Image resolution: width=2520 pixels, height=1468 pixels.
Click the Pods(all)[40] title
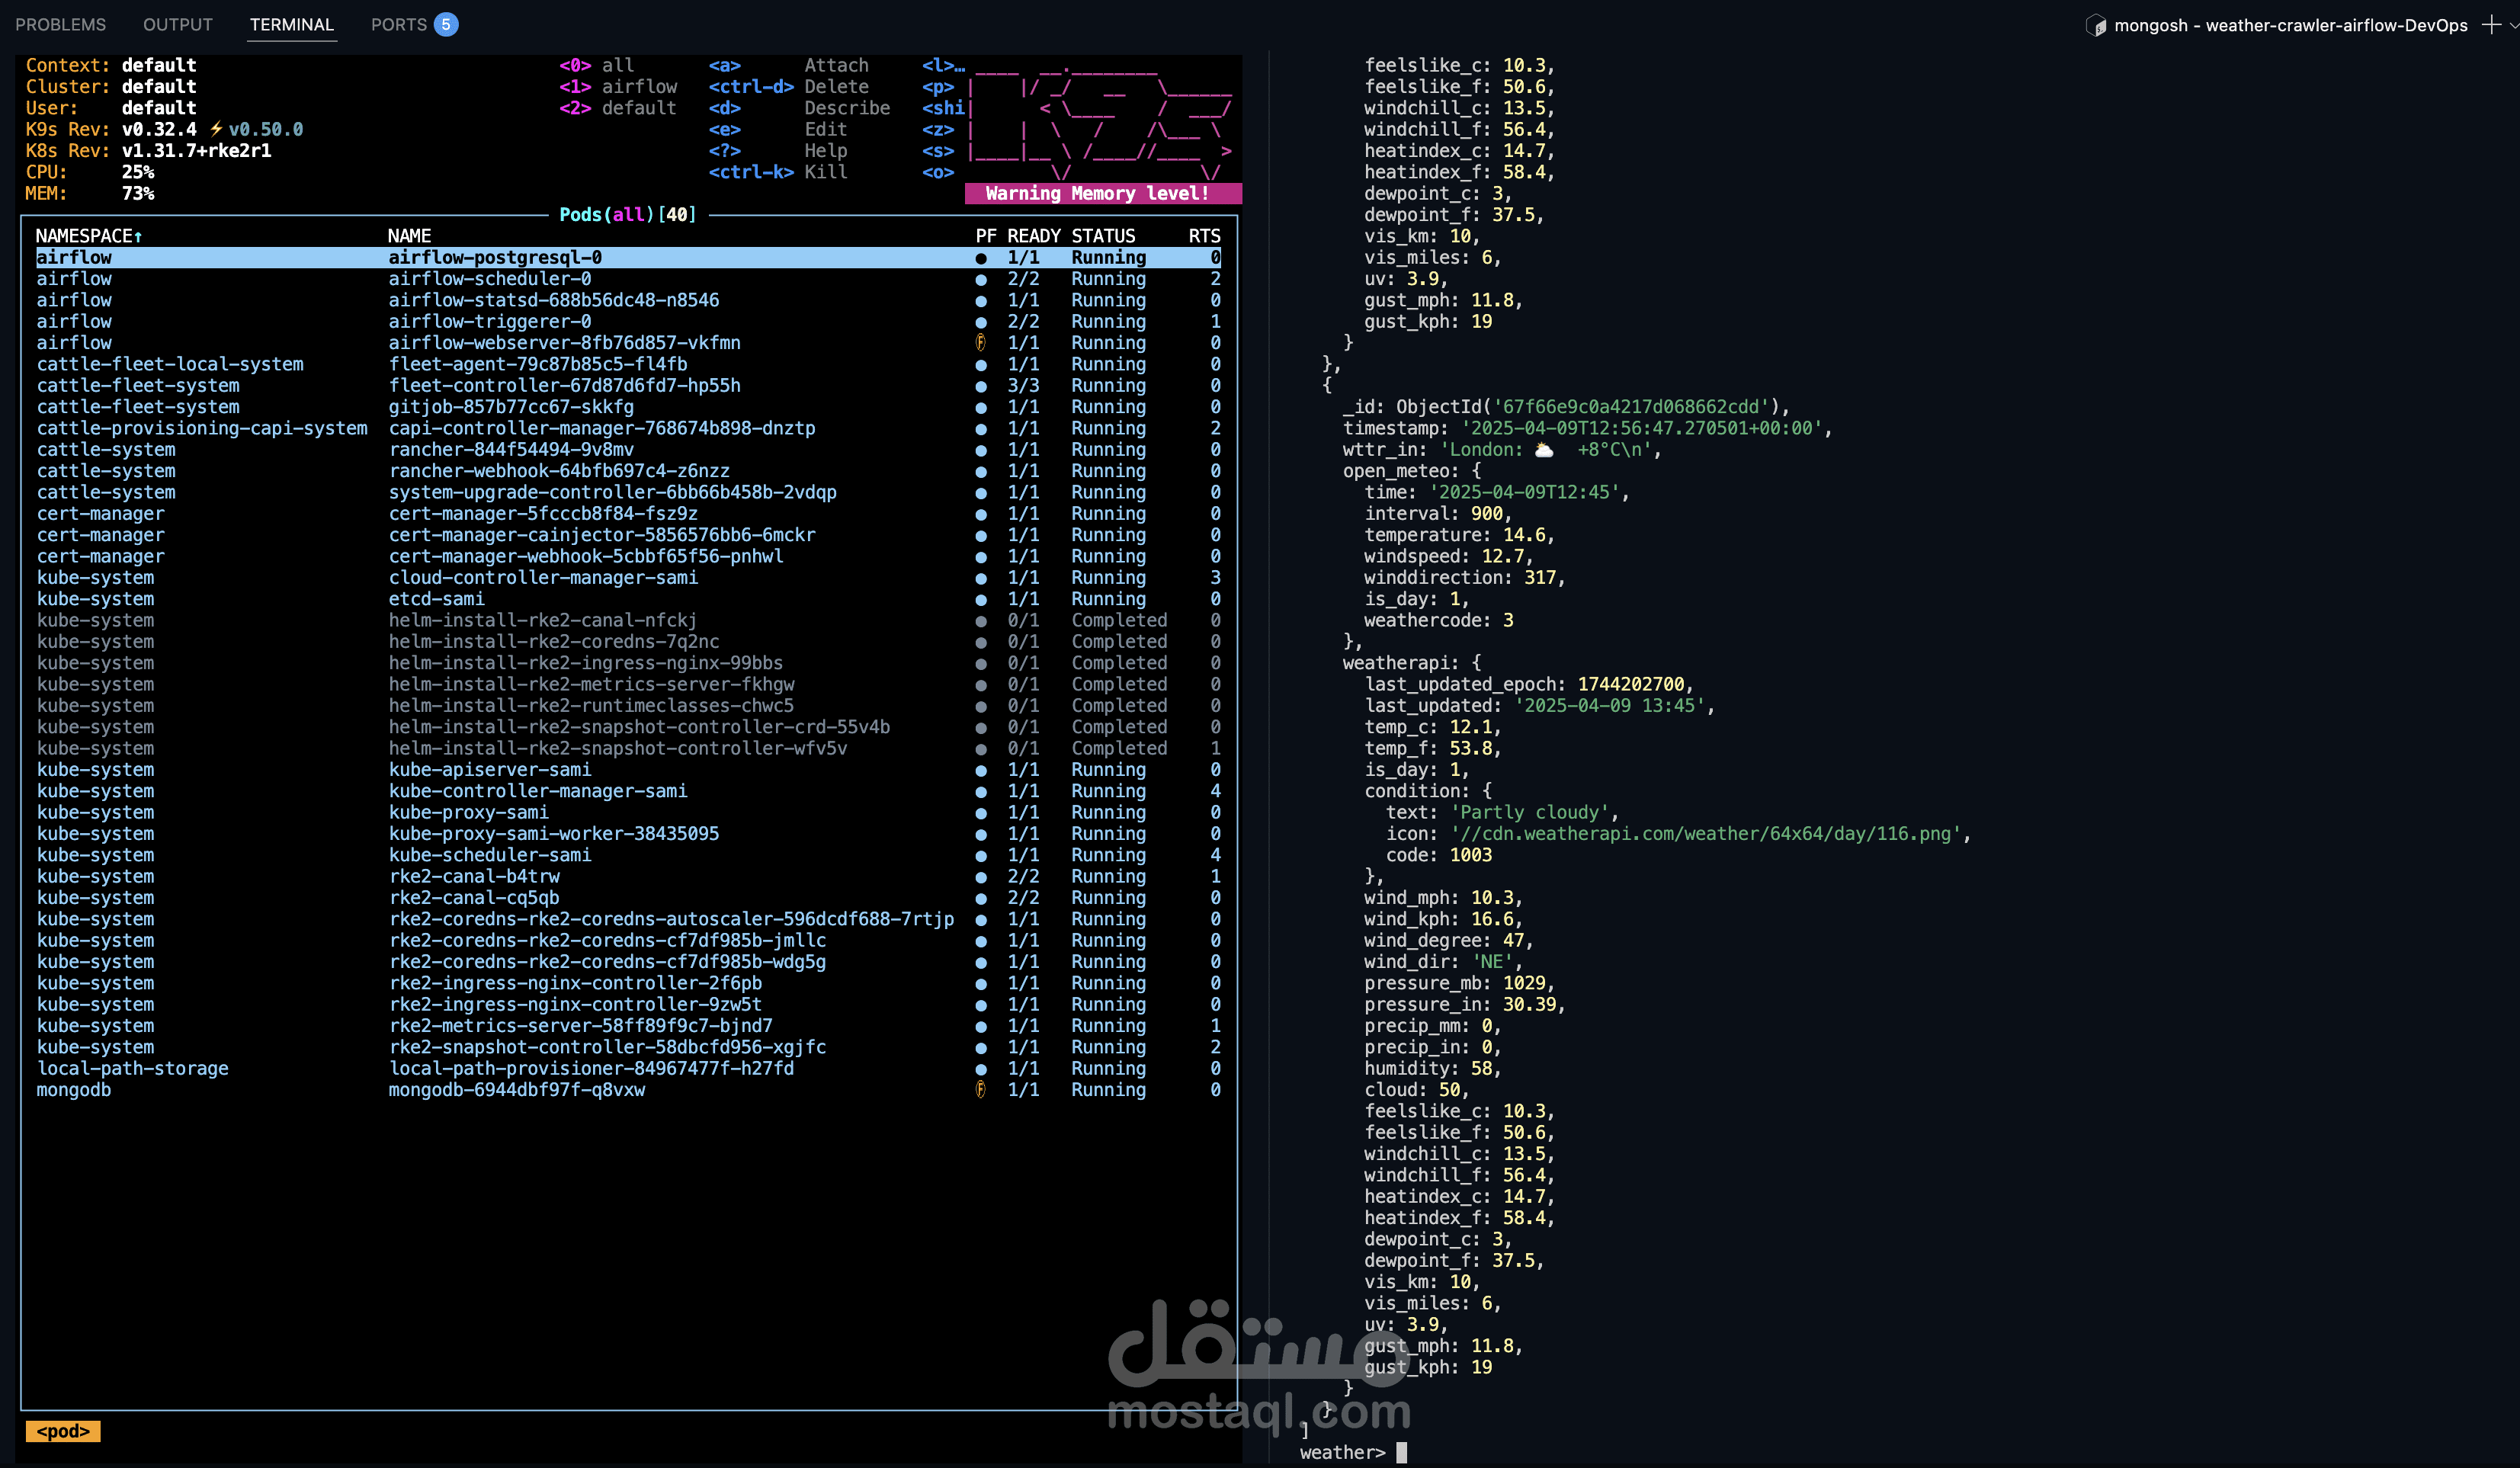pyautogui.click(x=628, y=215)
